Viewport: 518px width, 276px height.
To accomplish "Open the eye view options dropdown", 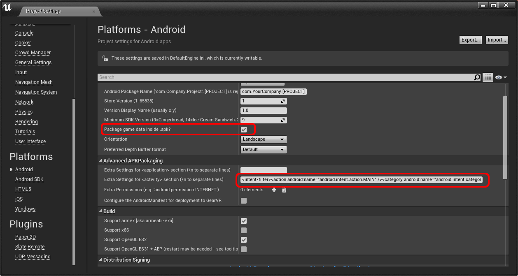I will tap(501, 77).
